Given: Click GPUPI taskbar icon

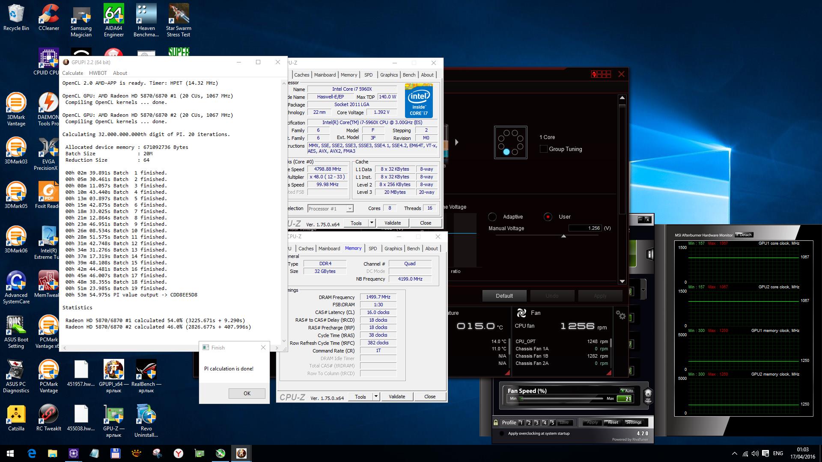Looking at the screenshot, I should pos(241,453).
